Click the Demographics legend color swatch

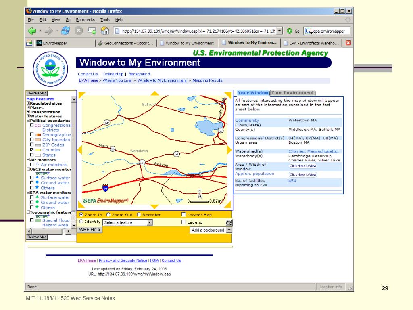pyautogui.click(x=38, y=135)
